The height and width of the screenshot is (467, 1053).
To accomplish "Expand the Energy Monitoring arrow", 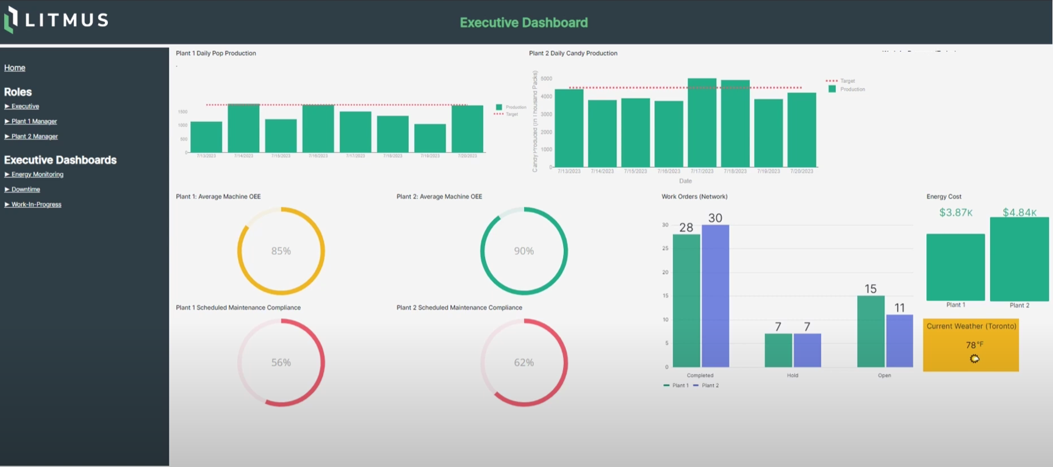I will coord(7,174).
